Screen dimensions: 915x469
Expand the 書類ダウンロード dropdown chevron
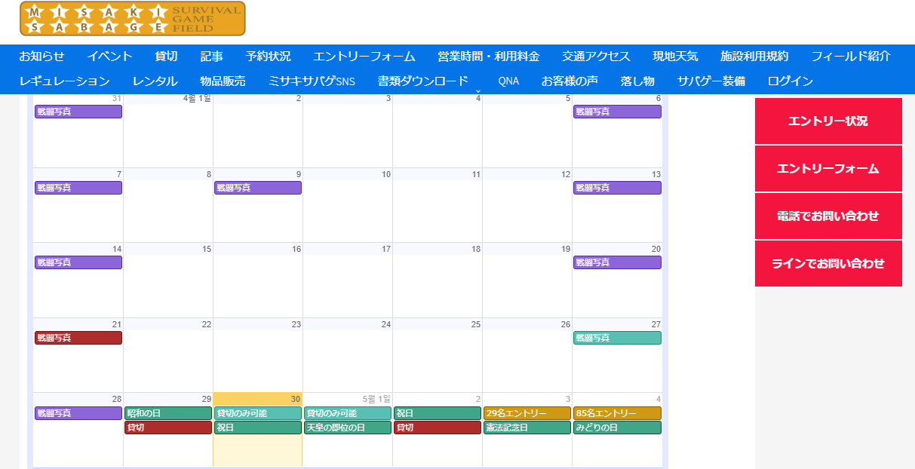pos(477,90)
